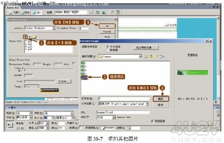Click the help question mark in file dialog title
Viewport: 224px width, 143px height.
click(x=207, y=41)
